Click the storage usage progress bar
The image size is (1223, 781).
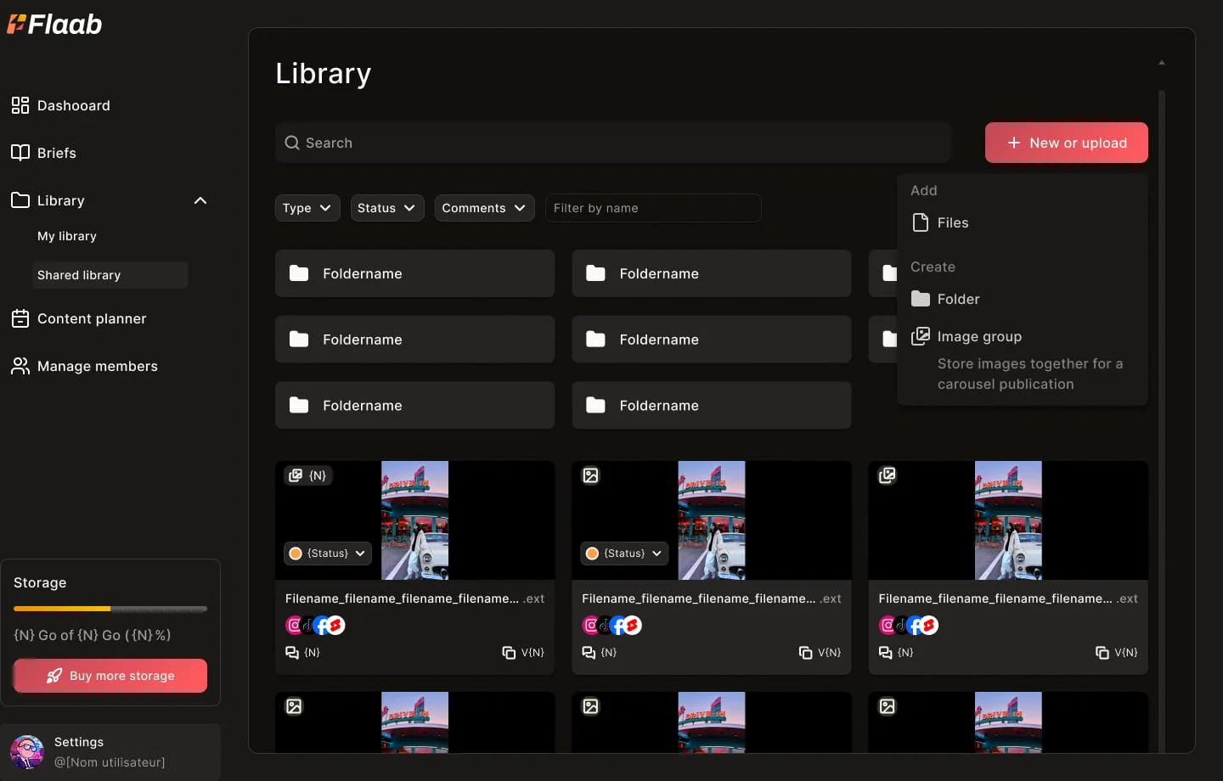[110, 609]
